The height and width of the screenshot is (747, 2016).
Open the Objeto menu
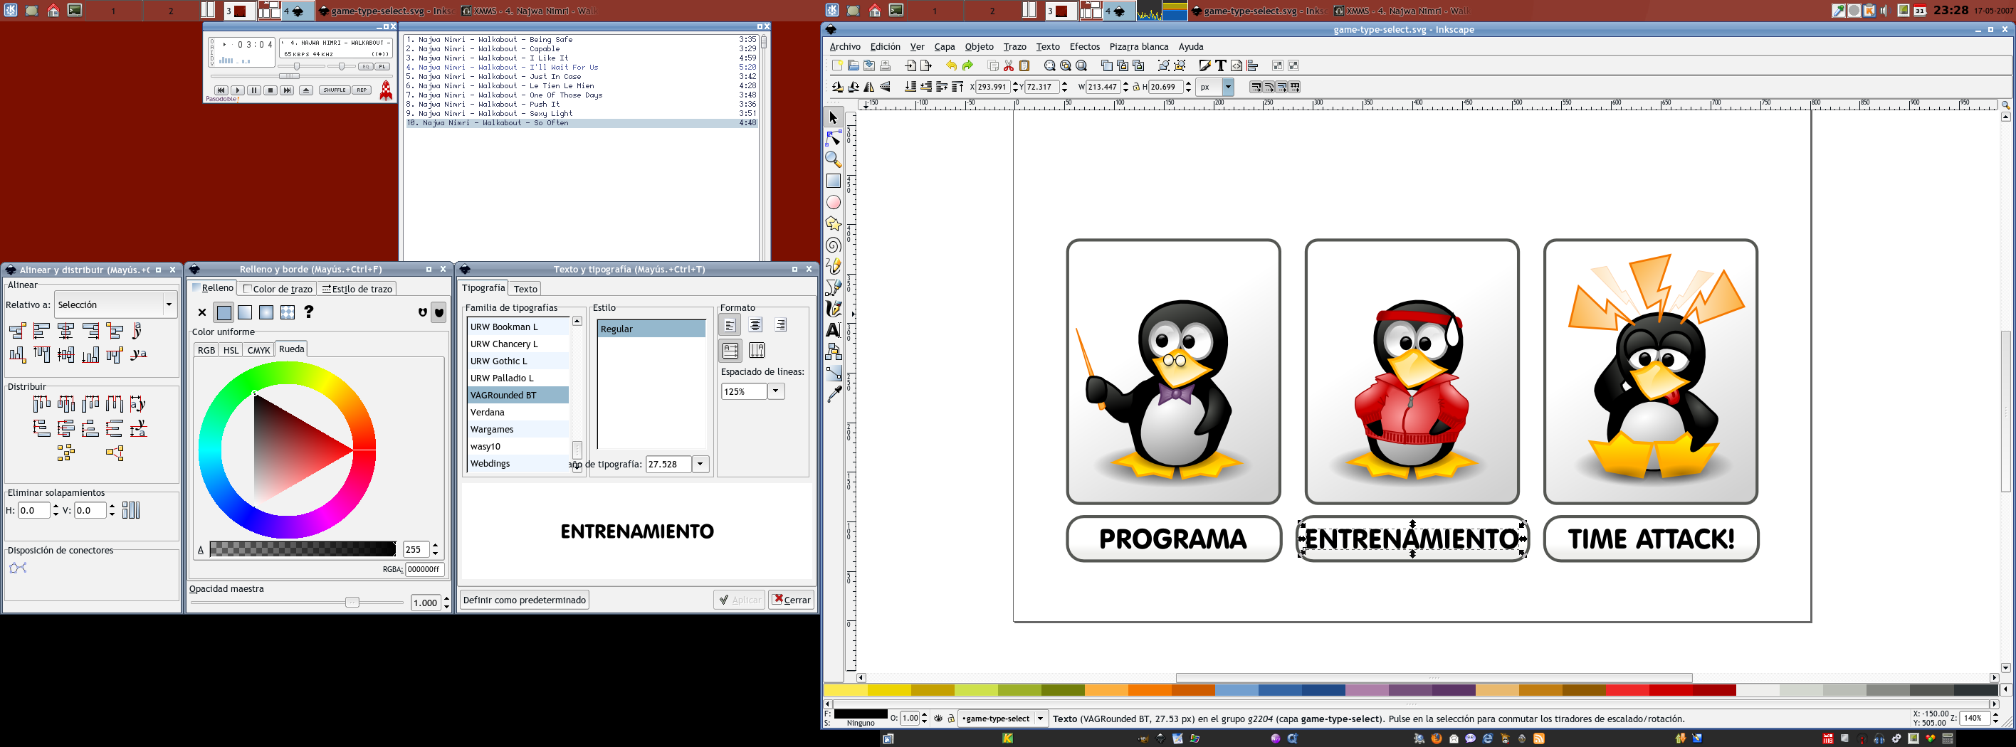[979, 47]
